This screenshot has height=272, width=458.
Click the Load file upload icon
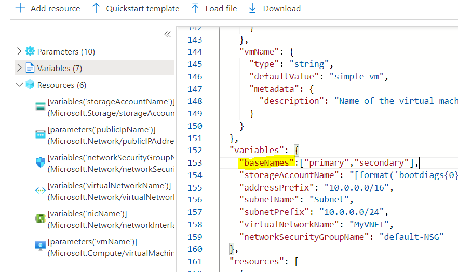click(195, 9)
